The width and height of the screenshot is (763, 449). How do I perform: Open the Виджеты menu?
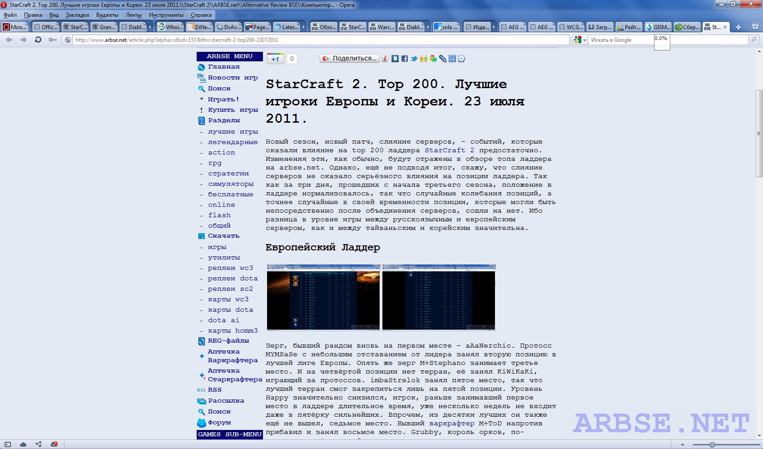107,15
